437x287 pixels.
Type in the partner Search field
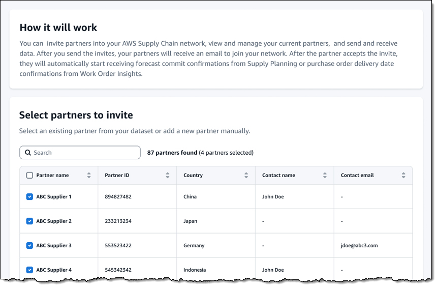[x=84, y=153]
